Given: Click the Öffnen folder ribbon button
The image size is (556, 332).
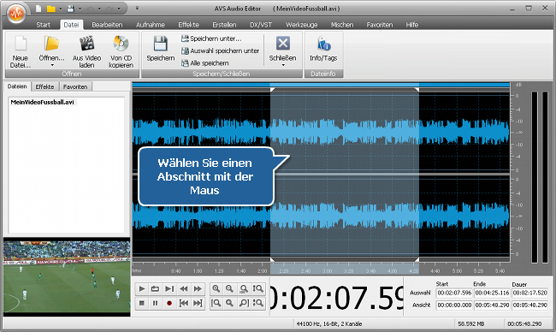Looking at the screenshot, I should (x=52, y=47).
